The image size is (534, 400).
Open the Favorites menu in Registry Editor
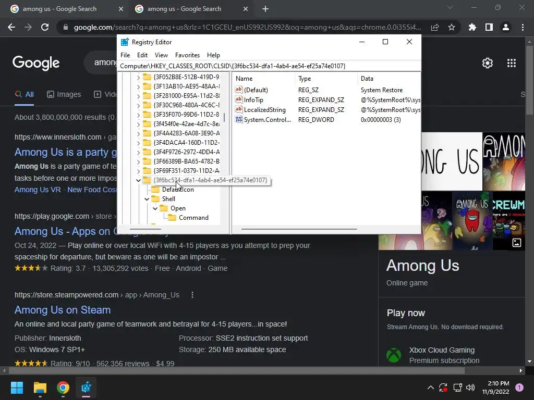[187, 55]
